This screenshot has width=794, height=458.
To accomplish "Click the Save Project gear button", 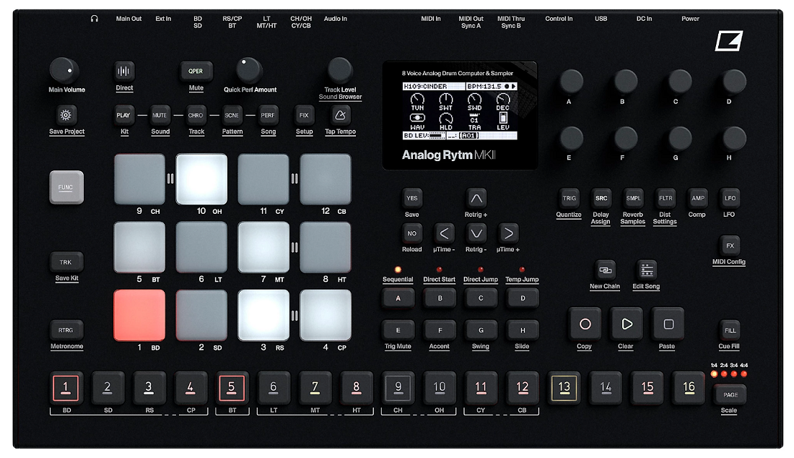I will pos(66,115).
